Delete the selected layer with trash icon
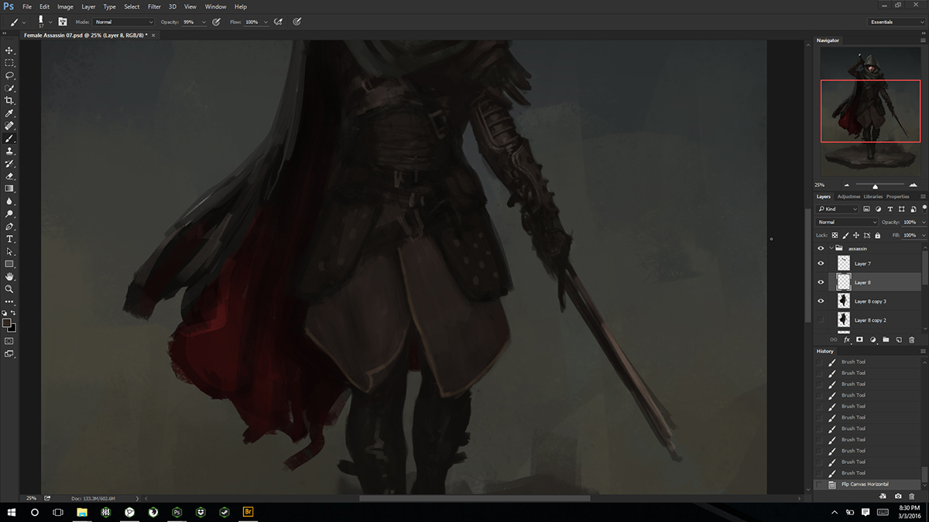 (x=912, y=339)
